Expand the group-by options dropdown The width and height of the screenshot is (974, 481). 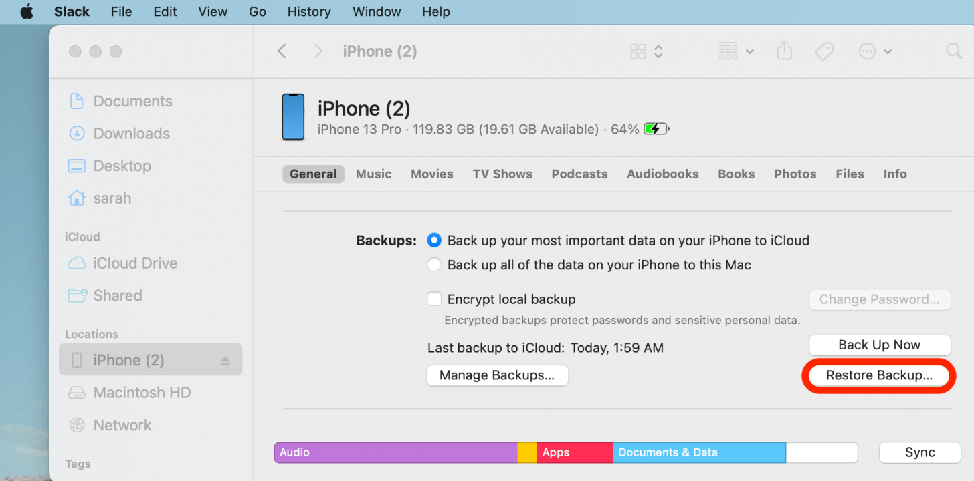click(x=736, y=51)
